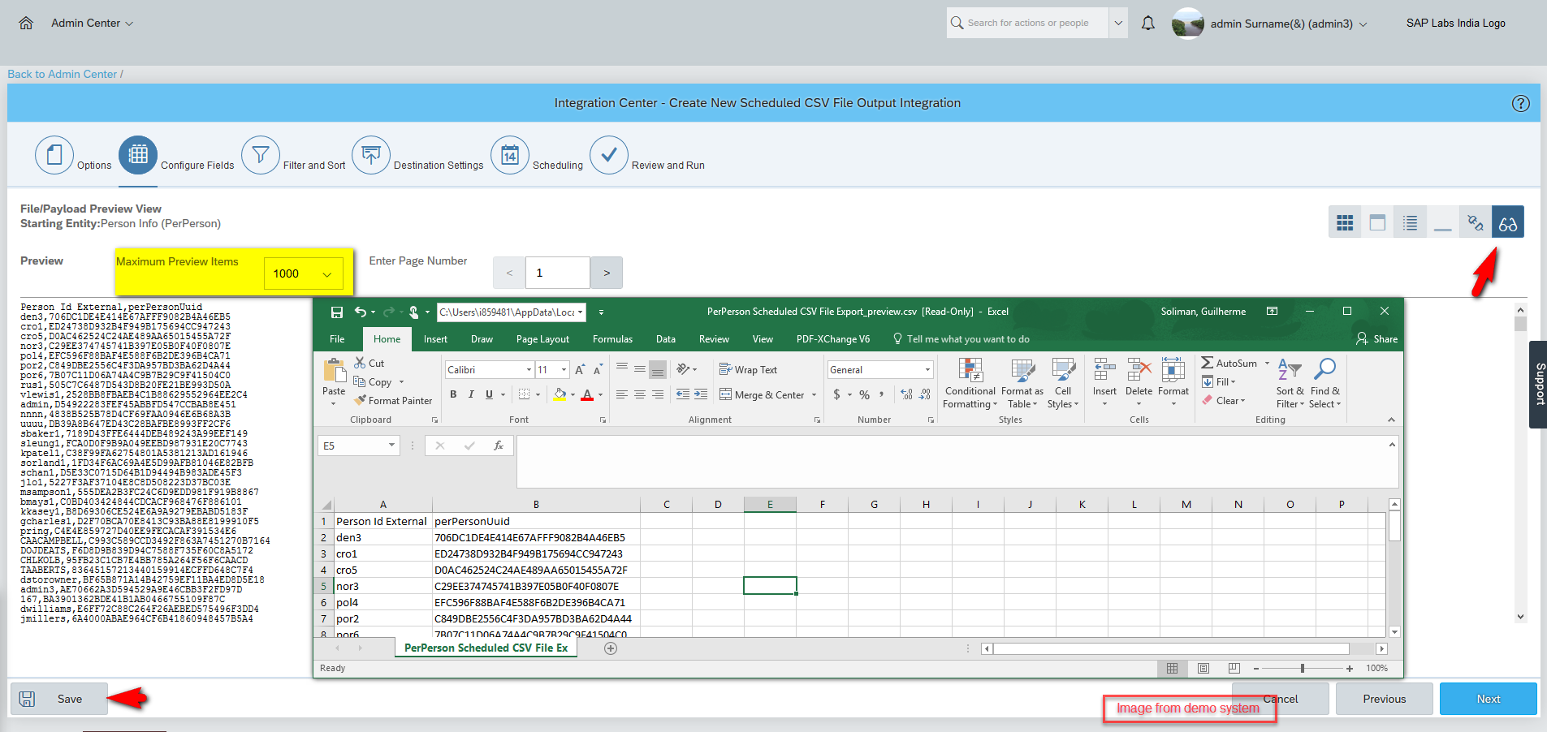Open Excel font name dropdown
This screenshot has height=732, width=1547.
coord(529,369)
